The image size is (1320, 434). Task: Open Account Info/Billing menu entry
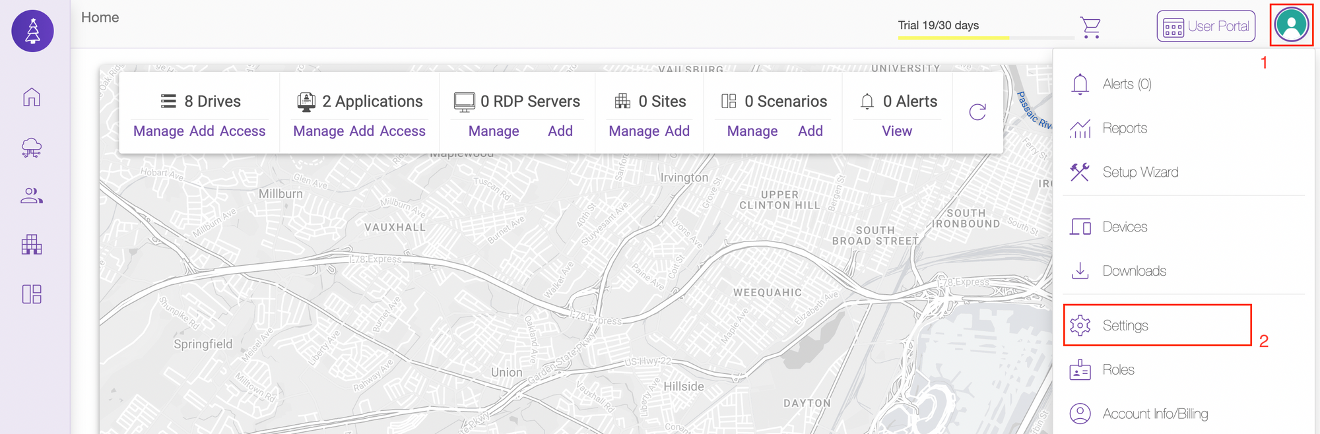tap(1155, 414)
